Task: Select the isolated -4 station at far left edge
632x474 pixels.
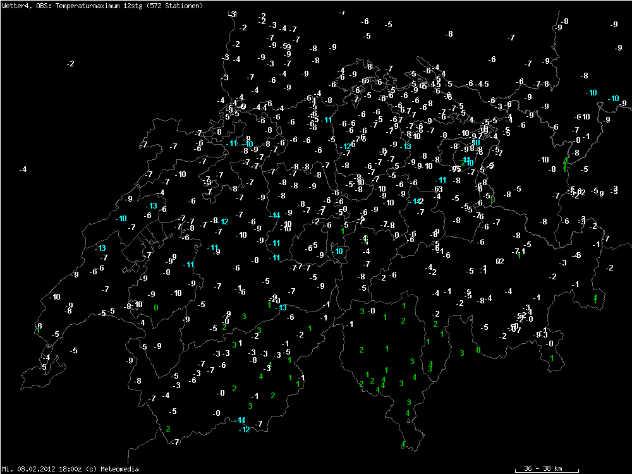Action: [23, 169]
